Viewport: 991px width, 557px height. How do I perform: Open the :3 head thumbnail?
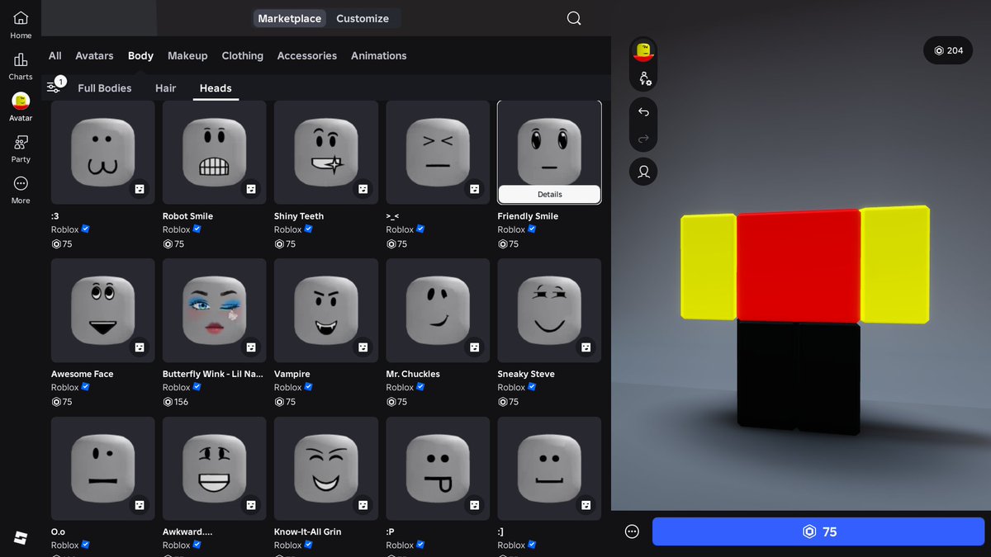click(102, 153)
